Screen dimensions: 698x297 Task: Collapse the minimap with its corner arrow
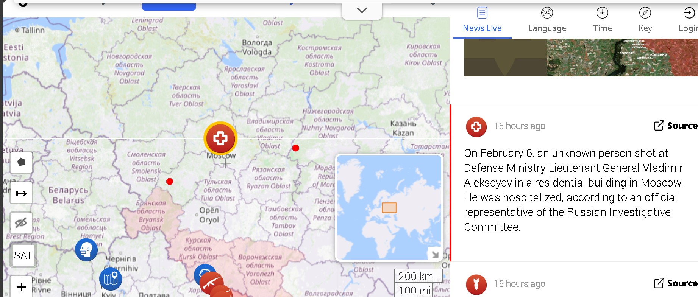coord(435,254)
